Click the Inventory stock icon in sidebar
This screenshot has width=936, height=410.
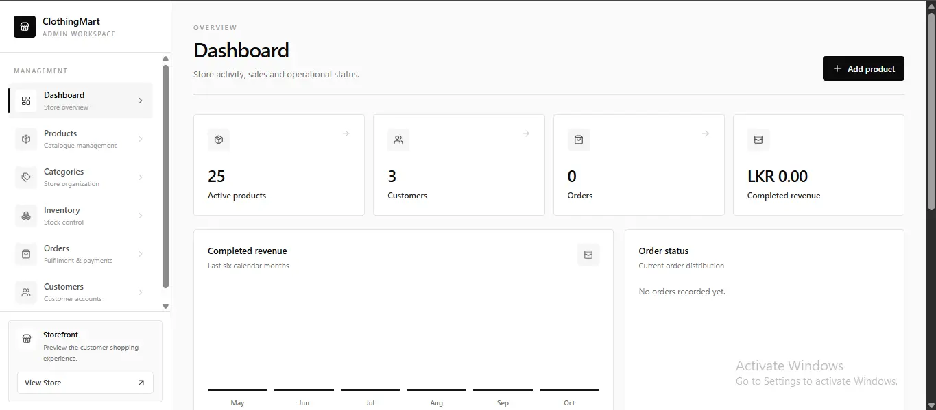pos(26,216)
